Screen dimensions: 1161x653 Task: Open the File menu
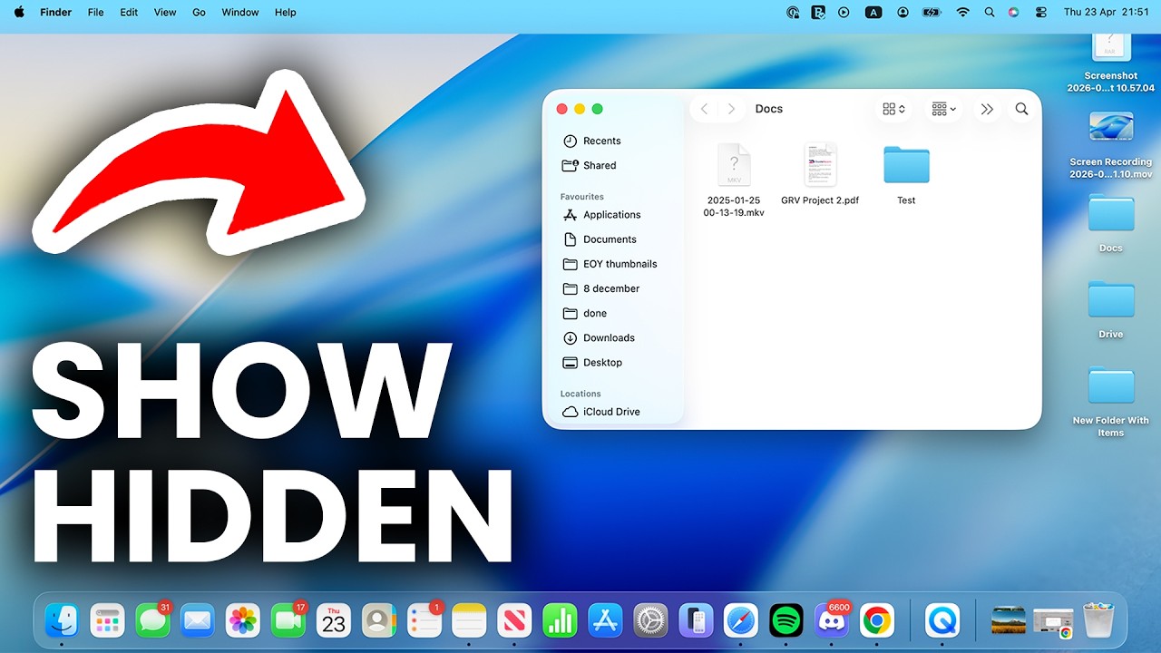[95, 13]
